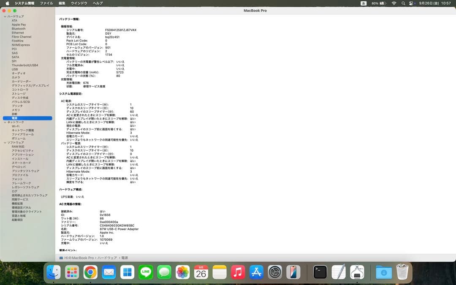Click Hi の MacBook Pro in the breadcrumb bar
Screen dimensions: 456x285
(x=79, y=258)
